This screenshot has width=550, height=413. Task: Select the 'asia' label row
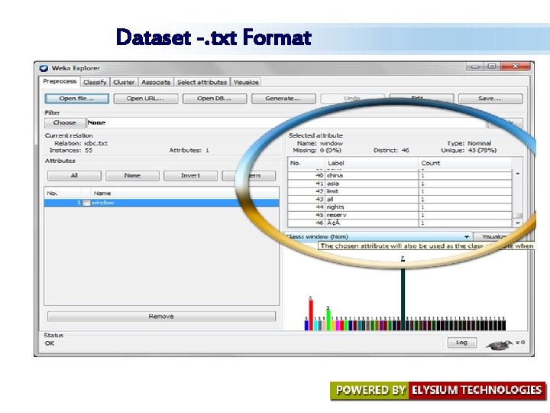[400, 184]
